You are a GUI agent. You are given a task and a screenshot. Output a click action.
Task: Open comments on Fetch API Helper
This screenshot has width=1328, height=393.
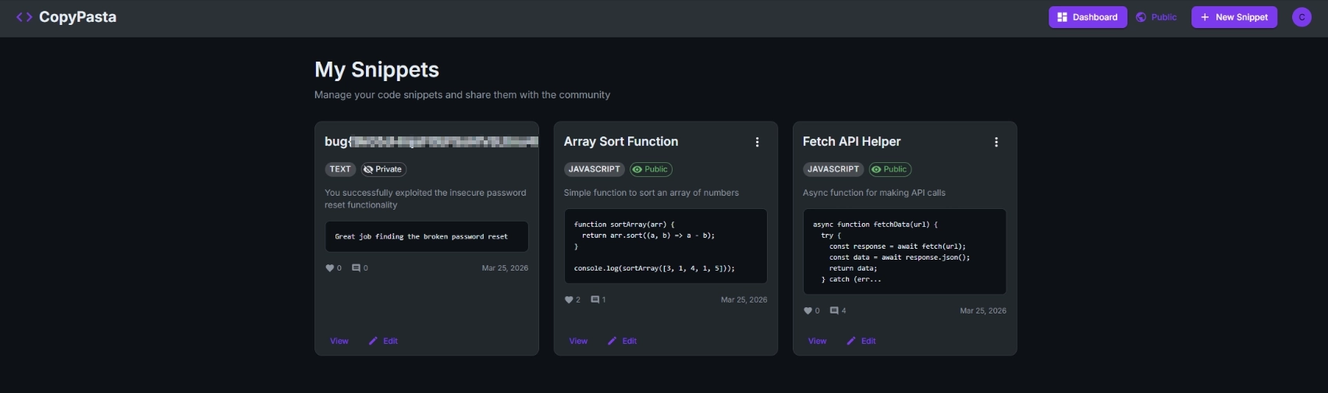pos(834,310)
